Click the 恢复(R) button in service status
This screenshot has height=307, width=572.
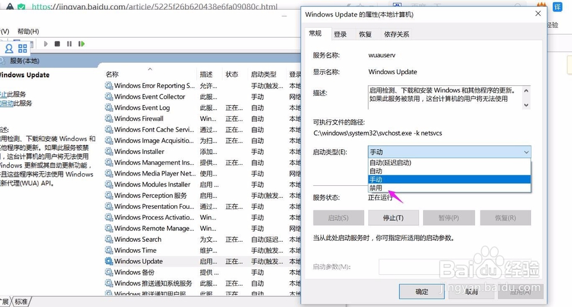tap(505, 218)
